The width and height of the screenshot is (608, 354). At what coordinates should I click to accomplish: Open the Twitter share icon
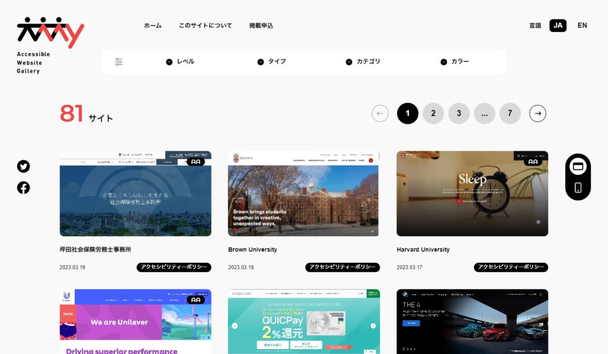click(x=23, y=167)
